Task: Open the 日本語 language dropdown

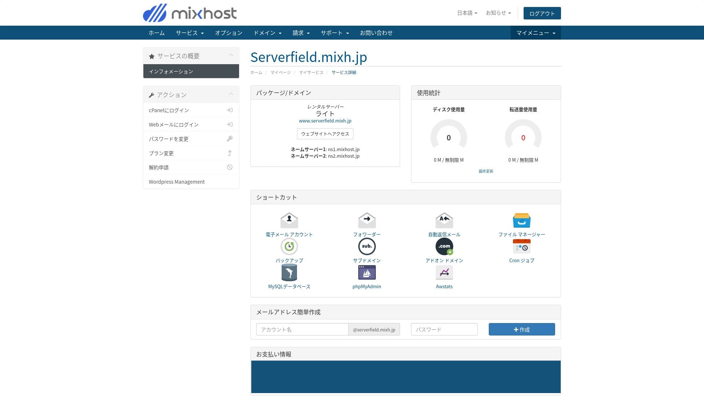Action: tap(467, 13)
